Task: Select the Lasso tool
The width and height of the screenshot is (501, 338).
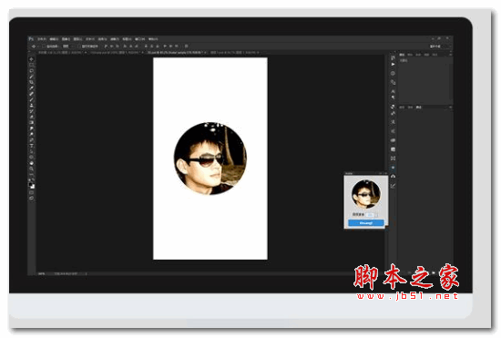Action: pyautogui.click(x=31, y=71)
